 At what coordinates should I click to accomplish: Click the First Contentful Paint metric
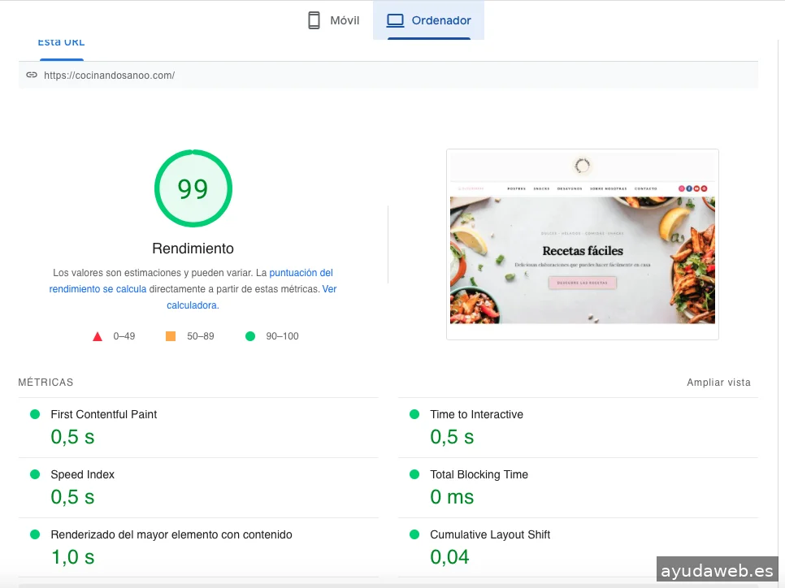click(103, 414)
